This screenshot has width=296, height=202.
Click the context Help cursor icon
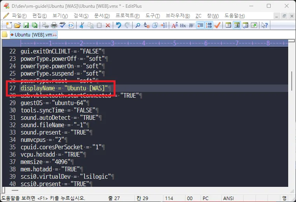[x=264, y=25]
